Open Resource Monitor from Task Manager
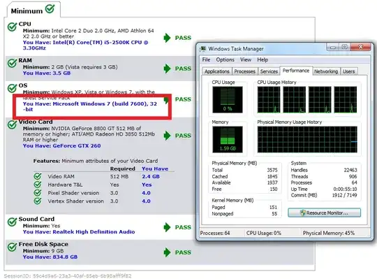Screen dimensions: 377x279 point(325,213)
